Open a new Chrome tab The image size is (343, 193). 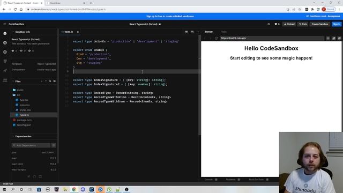point(91,3)
